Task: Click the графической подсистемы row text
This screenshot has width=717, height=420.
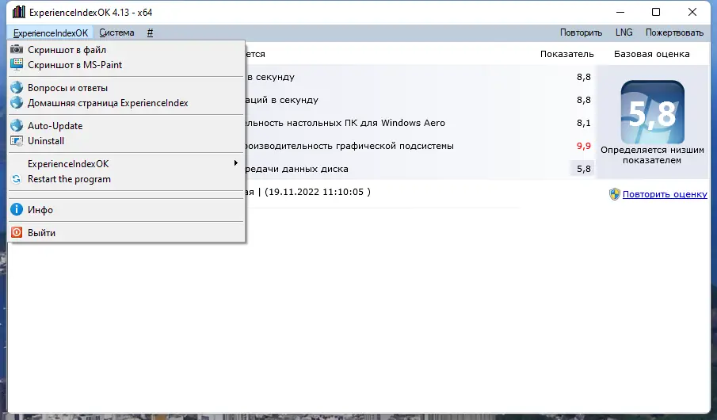Action: pyautogui.click(x=350, y=146)
